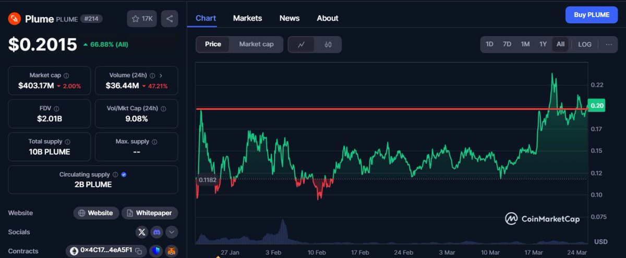Click the 17 Mar date axis label
Image resolution: width=626 pixels, height=258 pixels.
[x=535, y=252]
